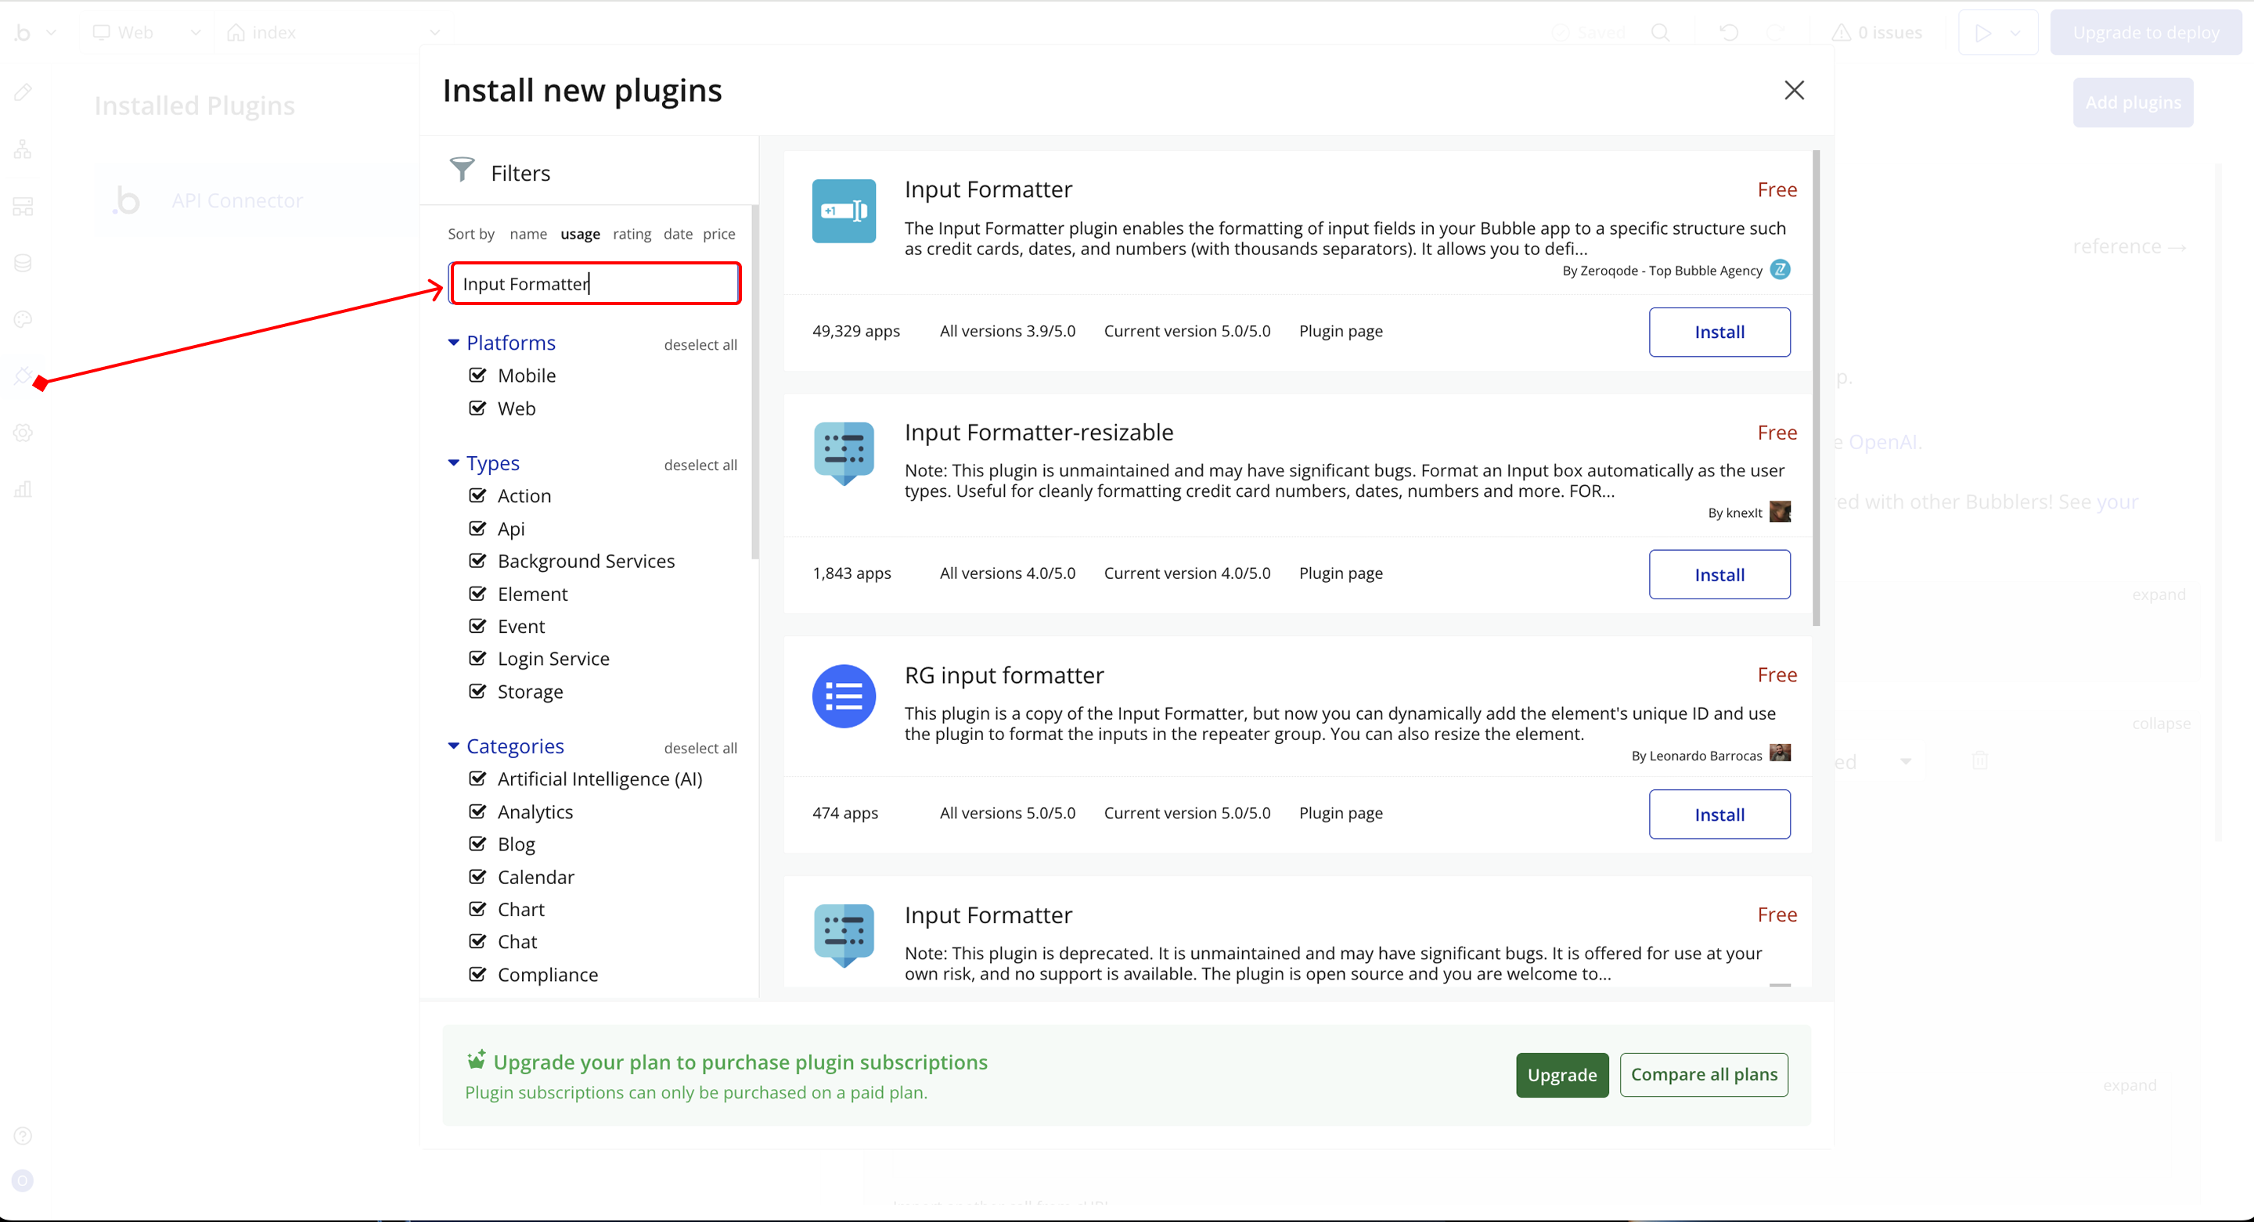Viewport: 2254px width, 1222px height.
Task: Collapse the Categories filter section
Action: 453,746
